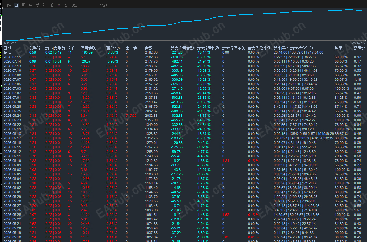Click the 1.84 floating profit on 2026.06.10

pyautogui.click(x=226, y=161)
